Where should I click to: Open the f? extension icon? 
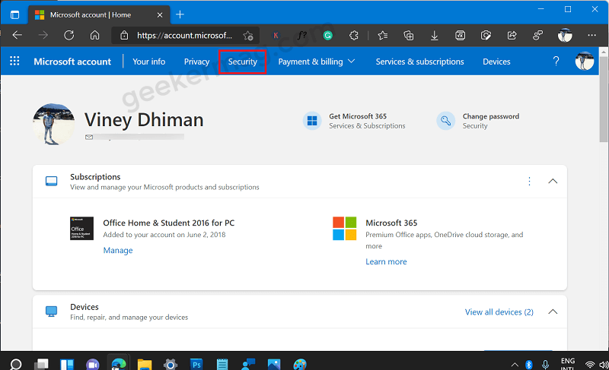[301, 36]
